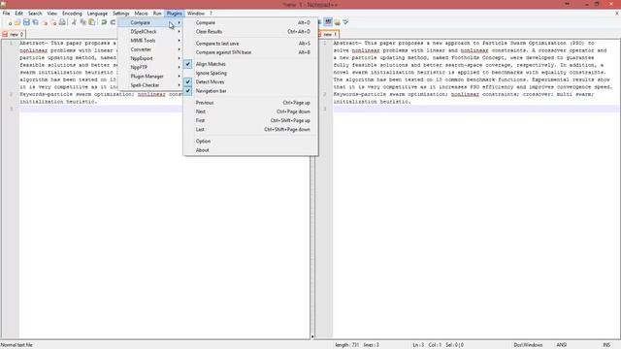The height and width of the screenshot is (349, 621).
Task: Click the brown toolbar icon beside the checkmark icon
Action: tap(337, 22)
